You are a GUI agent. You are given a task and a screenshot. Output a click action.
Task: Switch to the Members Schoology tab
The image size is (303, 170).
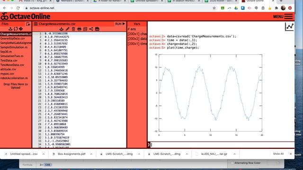coord(72,1)
